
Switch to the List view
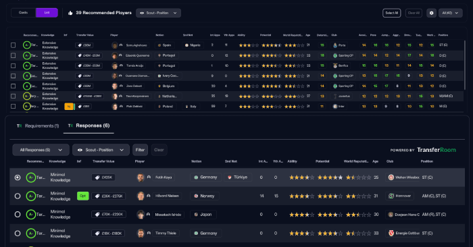coord(47,13)
